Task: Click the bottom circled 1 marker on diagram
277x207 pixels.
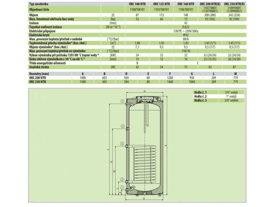Action: click(x=122, y=188)
